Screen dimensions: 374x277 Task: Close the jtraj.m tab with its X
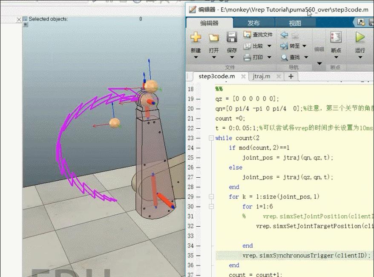pyautogui.click(x=279, y=77)
